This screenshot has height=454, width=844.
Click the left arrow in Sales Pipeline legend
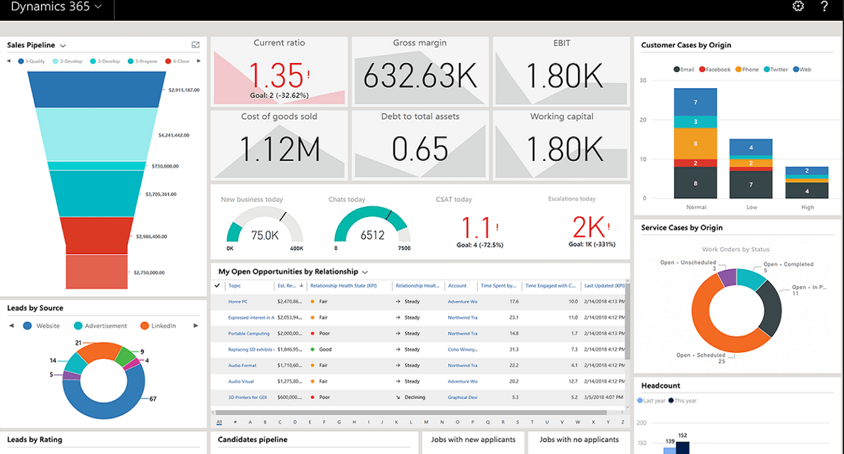click(9, 61)
